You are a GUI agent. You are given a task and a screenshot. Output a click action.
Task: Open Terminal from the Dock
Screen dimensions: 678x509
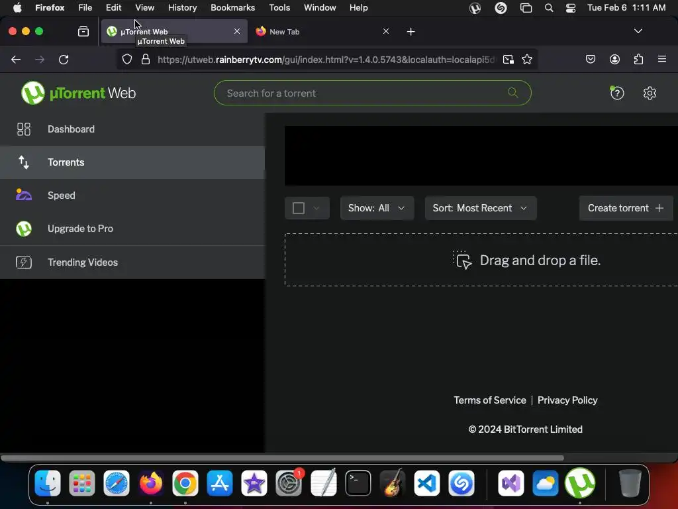coord(358,483)
